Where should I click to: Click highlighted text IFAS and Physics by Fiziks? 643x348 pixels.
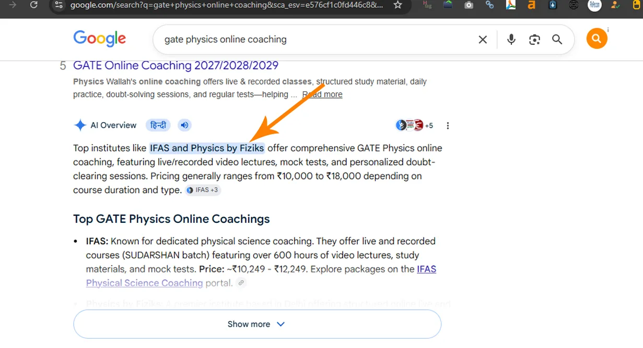[207, 148]
